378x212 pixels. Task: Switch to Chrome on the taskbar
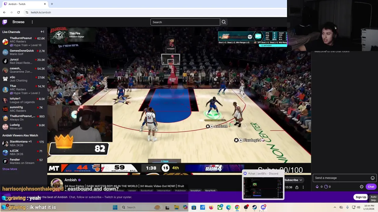tap(237, 207)
